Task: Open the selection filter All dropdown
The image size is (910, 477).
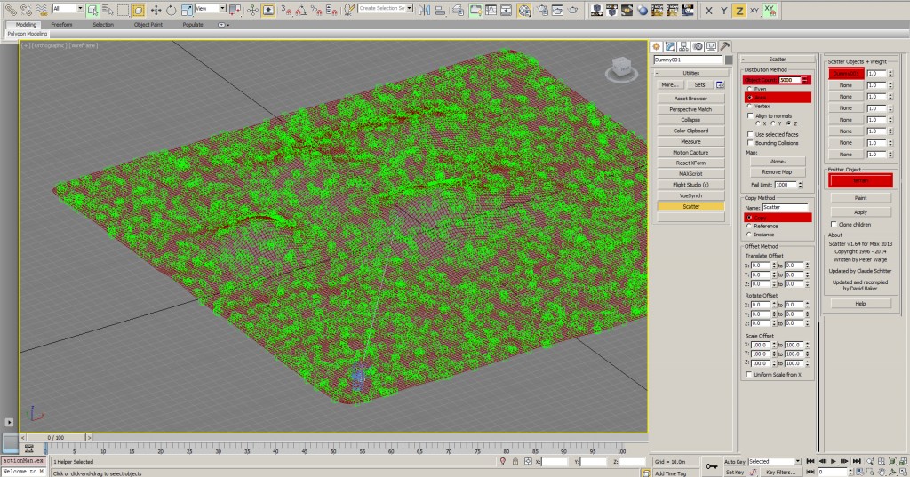Action: [x=68, y=9]
